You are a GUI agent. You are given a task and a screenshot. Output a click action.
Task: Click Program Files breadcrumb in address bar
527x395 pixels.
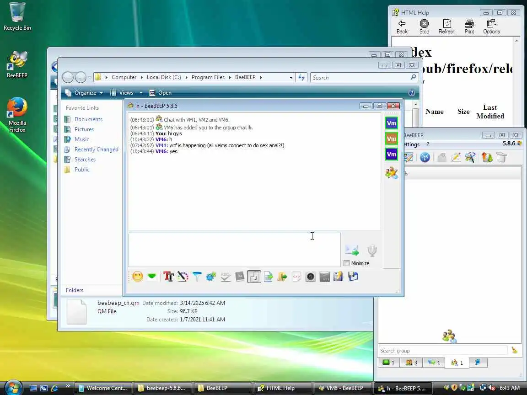208,77
